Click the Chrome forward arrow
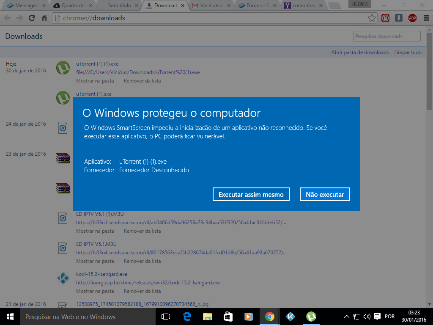Screen dimensions: 433x325 pos(19,18)
